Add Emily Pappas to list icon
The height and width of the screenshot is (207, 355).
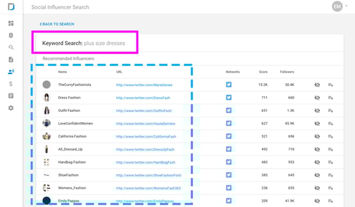(330, 200)
